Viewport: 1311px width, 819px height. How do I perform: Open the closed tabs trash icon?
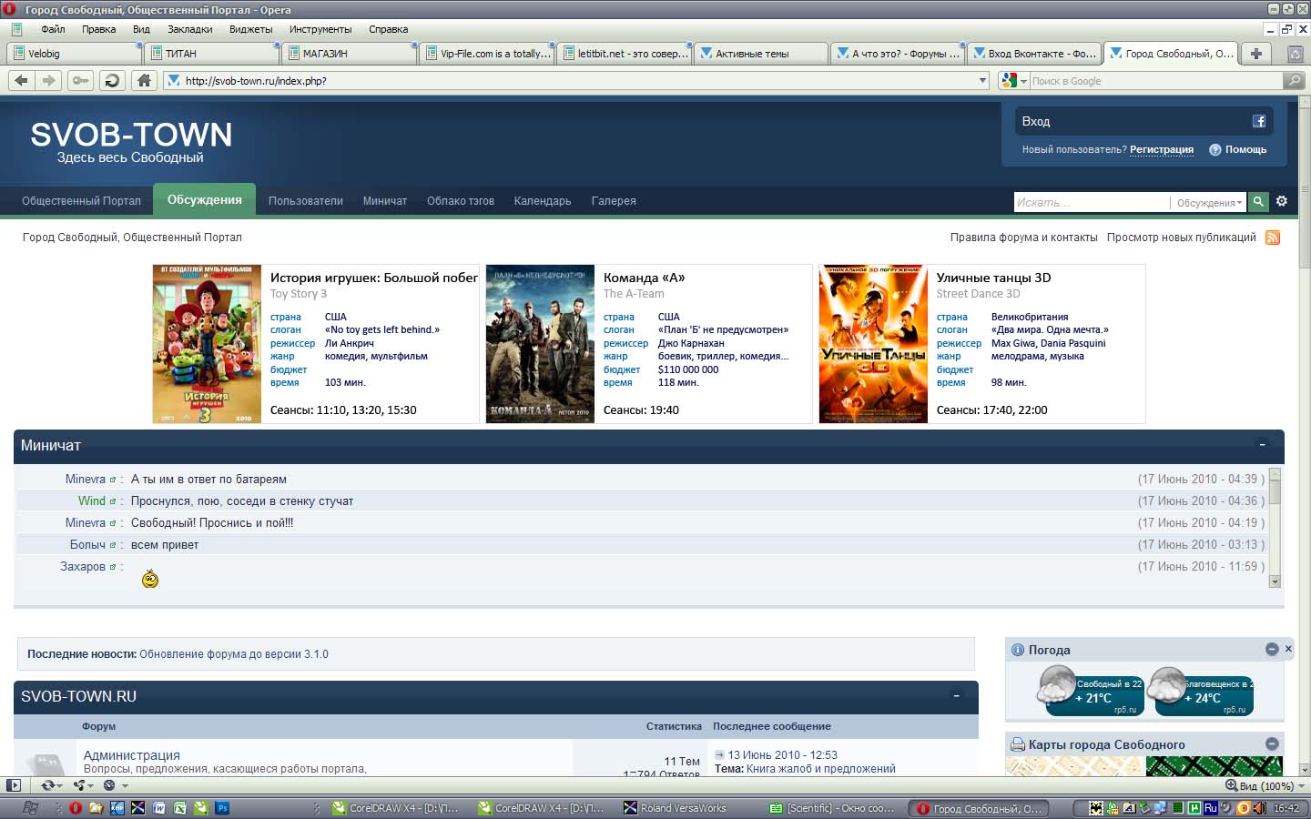(x=1295, y=54)
